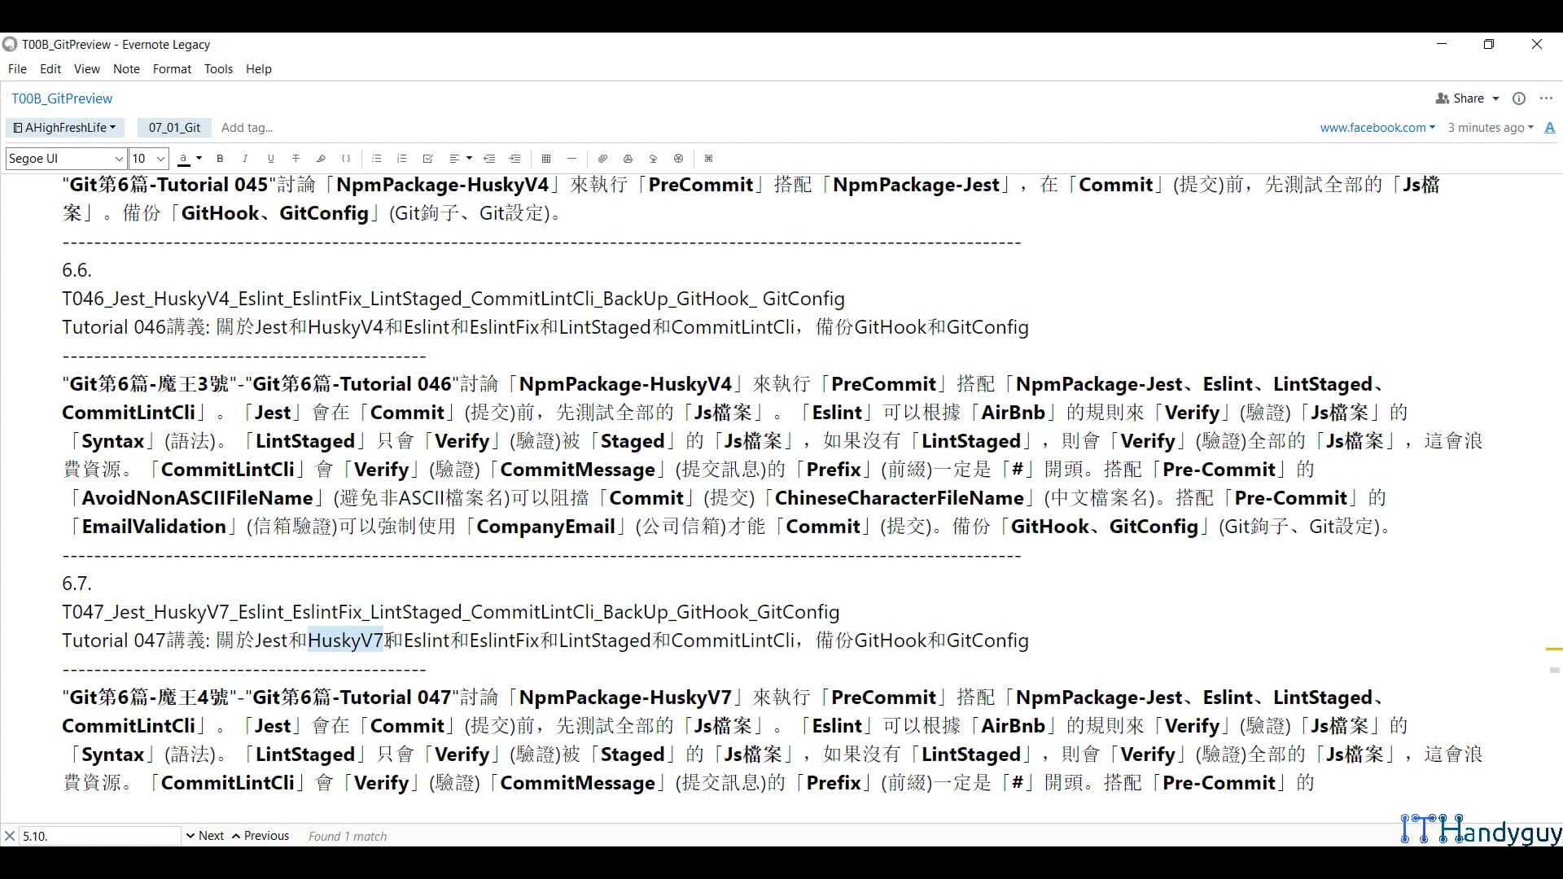Insert a code block
Screen dimensions: 1563x879
coord(346,159)
